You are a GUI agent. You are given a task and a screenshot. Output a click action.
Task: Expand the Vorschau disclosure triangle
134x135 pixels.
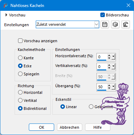pyautogui.click(x=6, y=15)
